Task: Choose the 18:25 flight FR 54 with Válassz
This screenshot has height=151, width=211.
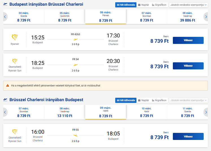Action: pyautogui.click(x=188, y=66)
